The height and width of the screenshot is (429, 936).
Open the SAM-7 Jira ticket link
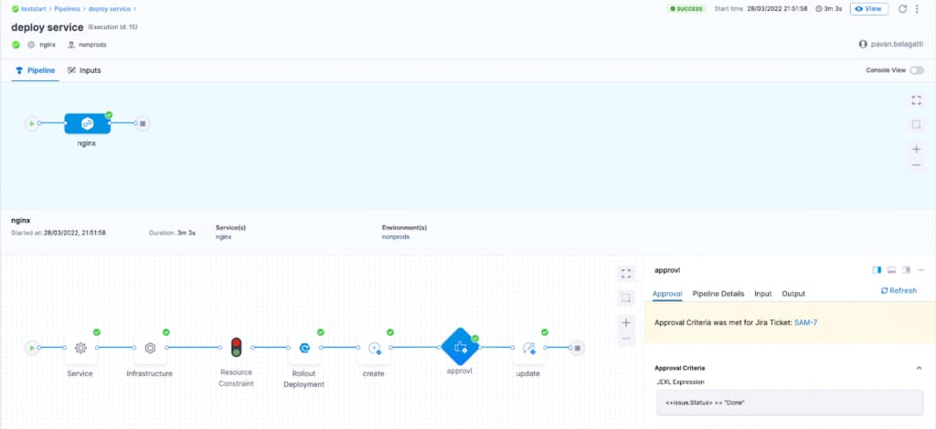point(806,322)
